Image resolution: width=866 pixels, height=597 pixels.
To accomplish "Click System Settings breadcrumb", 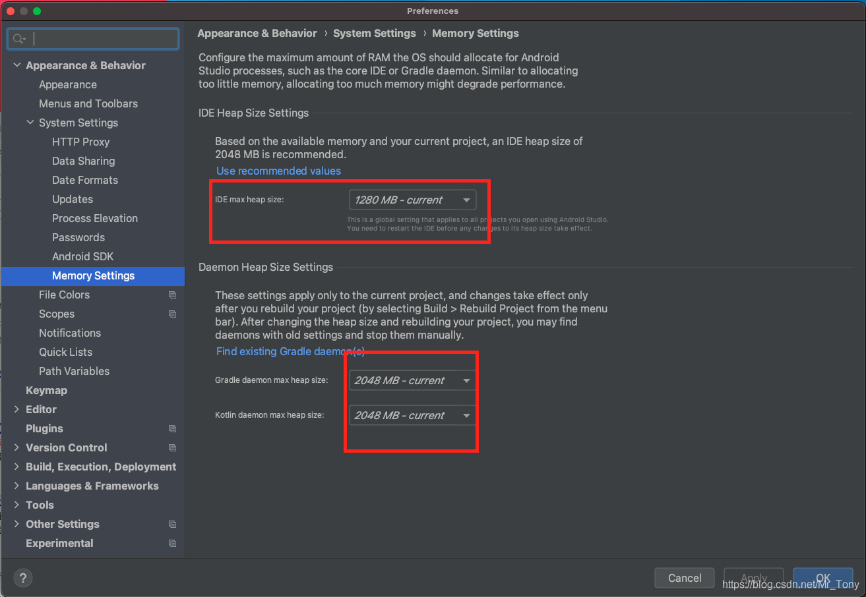I will tap(375, 33).
